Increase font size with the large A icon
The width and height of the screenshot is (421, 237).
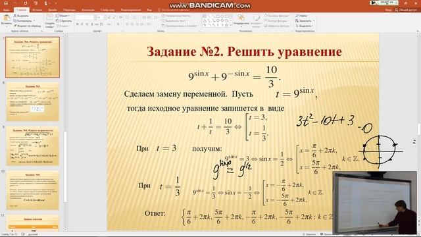(109, 18)
